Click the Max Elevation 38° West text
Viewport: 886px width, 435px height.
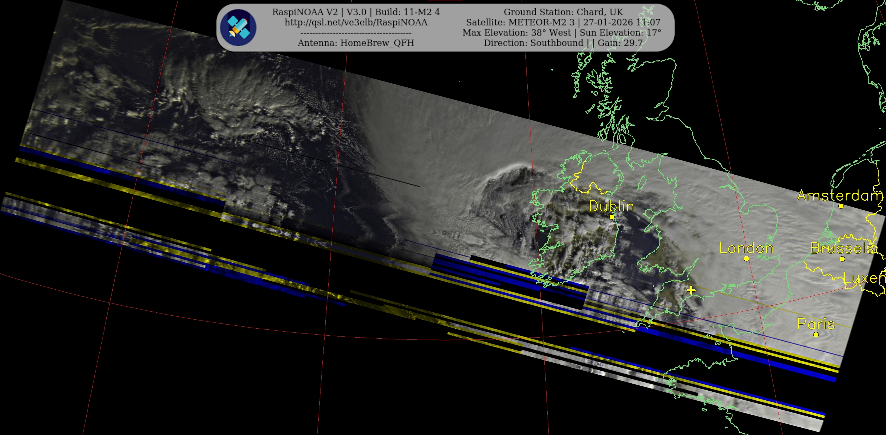point(516,33)
